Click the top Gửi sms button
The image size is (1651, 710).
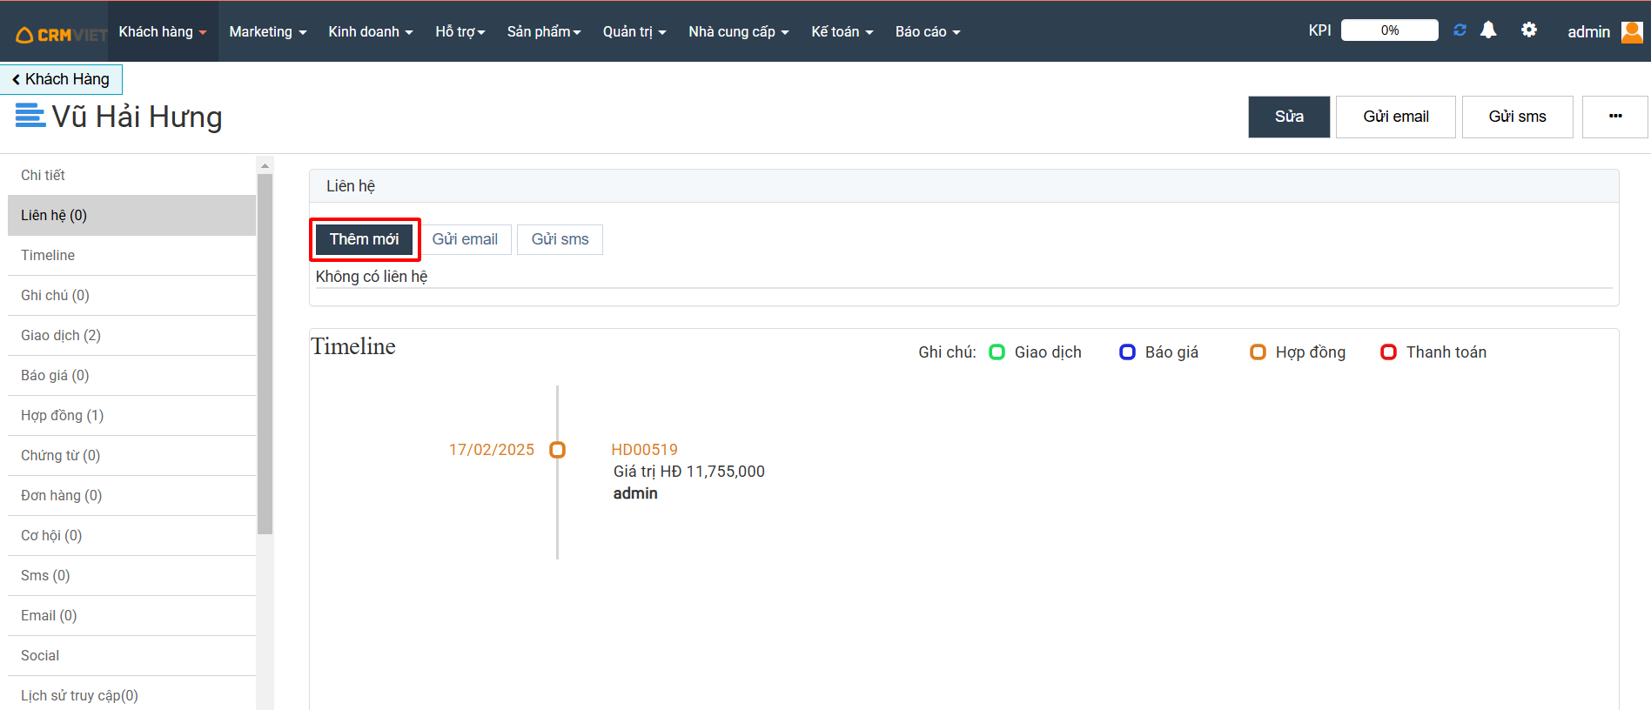click(x=1518, y=117)
